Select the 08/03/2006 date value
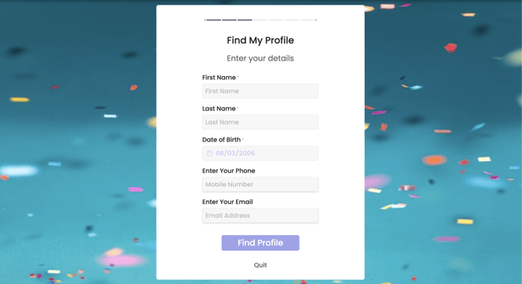The image size is (522, 284). (x=235, y=153)
